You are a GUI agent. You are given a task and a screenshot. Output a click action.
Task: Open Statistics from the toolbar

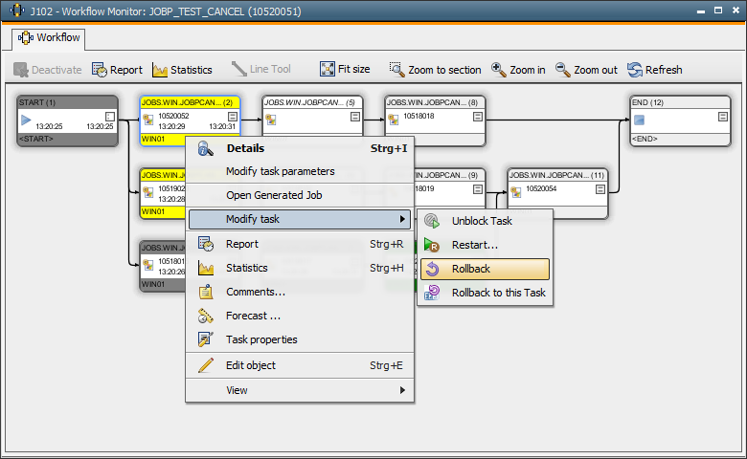161,70
